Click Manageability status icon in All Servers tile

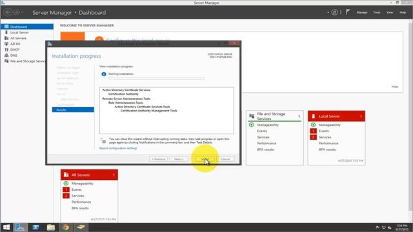pos(66,183)
